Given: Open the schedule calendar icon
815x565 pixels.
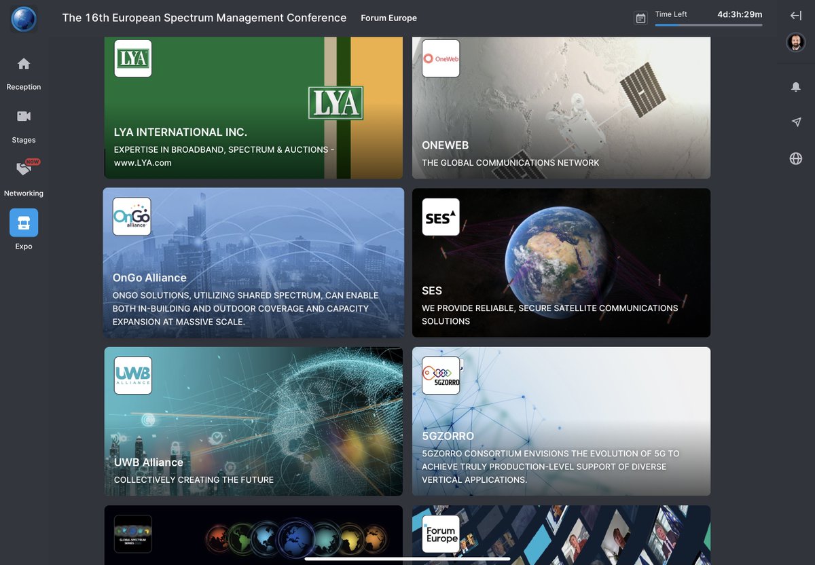Looking at the screenshot, I should [640, 18].
